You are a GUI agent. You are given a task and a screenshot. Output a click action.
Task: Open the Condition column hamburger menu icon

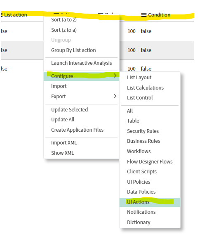point(144,15)
